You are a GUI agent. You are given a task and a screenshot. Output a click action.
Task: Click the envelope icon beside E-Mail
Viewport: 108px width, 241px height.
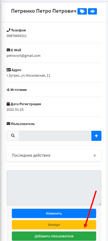(8, 50)
